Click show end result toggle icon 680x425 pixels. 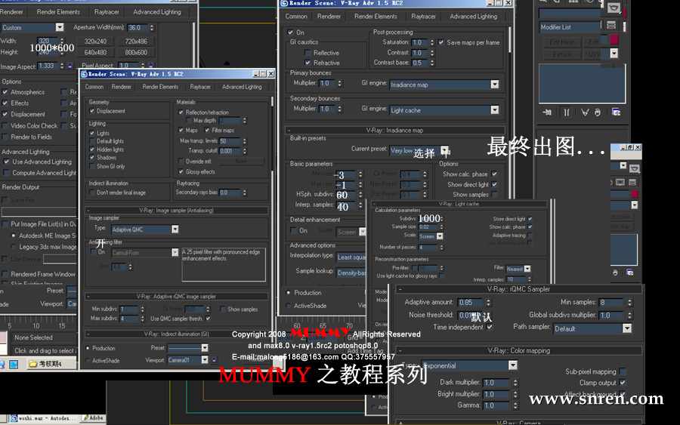point(567,112)
